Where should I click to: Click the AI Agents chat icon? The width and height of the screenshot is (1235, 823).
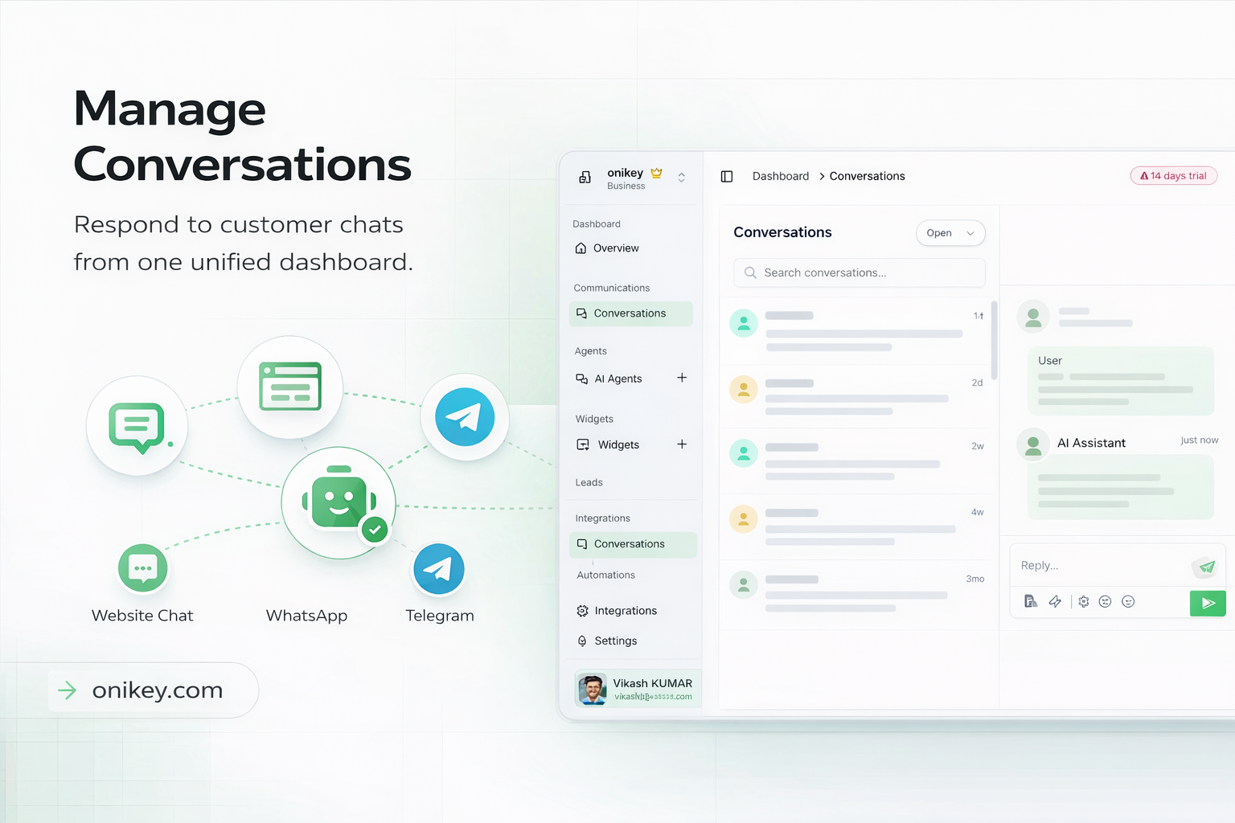582,379
